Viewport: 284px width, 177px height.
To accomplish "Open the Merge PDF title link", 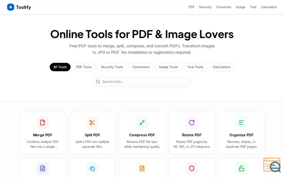I will coord(43,135).
